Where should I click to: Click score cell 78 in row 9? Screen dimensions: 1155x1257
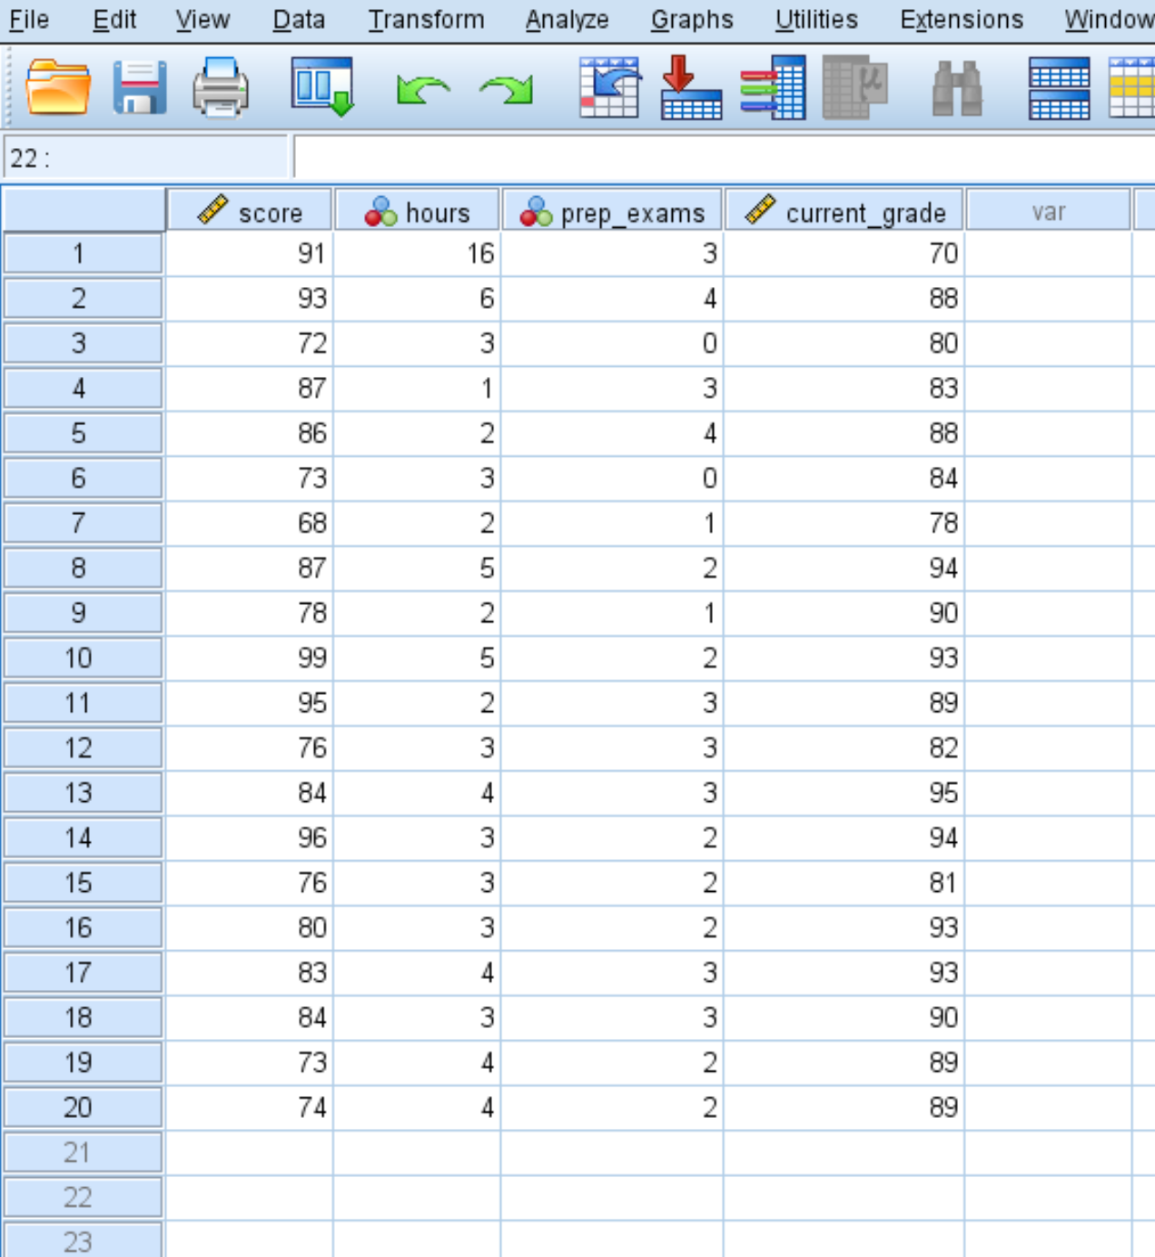pyautogui.click(x=250, y=613)
